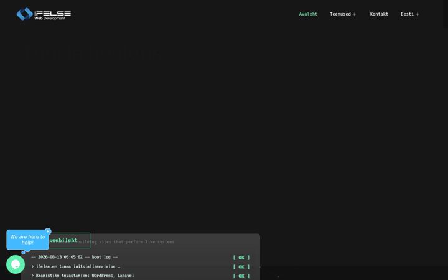Click the OK status beside boot log
The height and width of the screenshot is (280, 448).
241,258
